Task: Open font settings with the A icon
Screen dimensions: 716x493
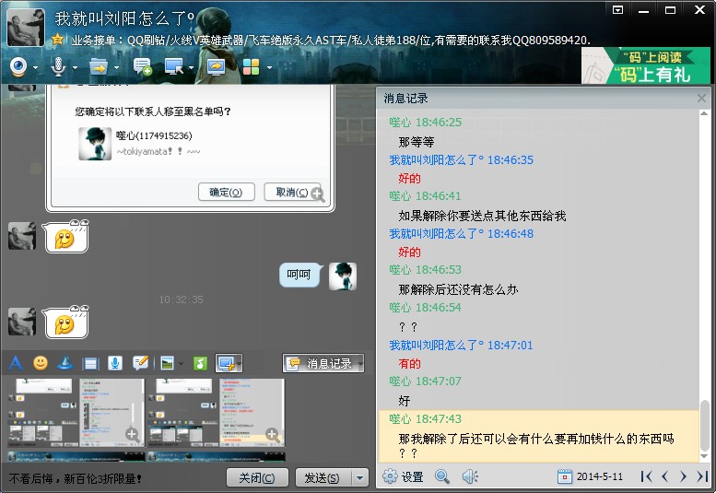Action: coord(16,363)
